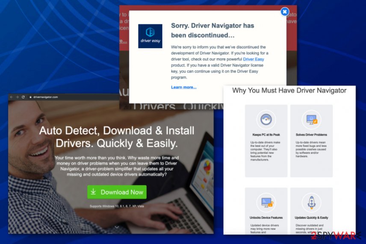Click the Updates Quickly & Easily rocket icon

311,202
